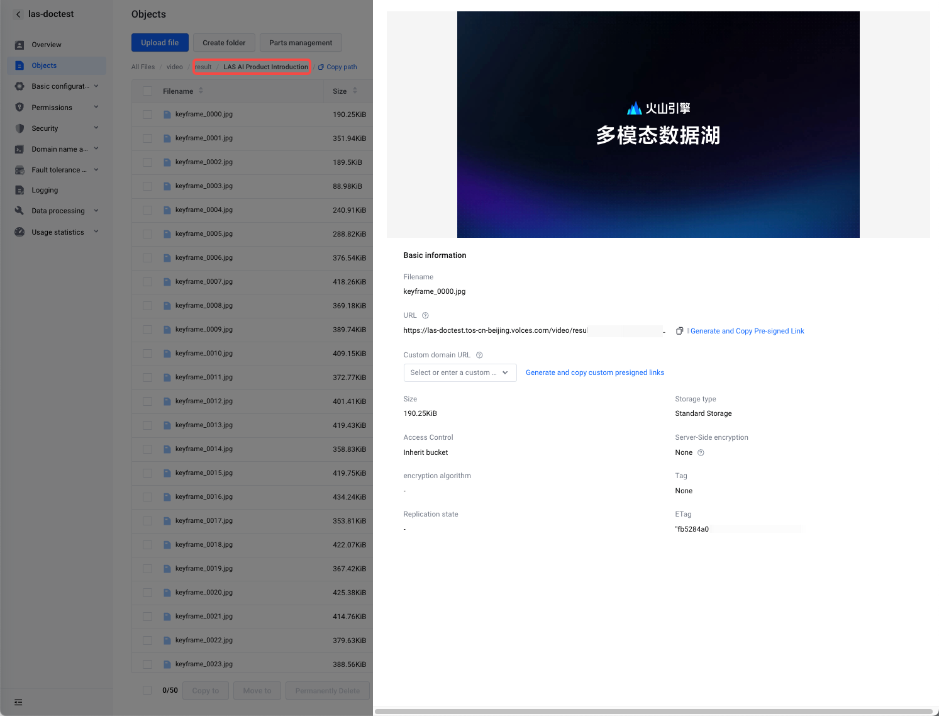
Task: Sort the list by Filename
Action: tap(201, 91)
